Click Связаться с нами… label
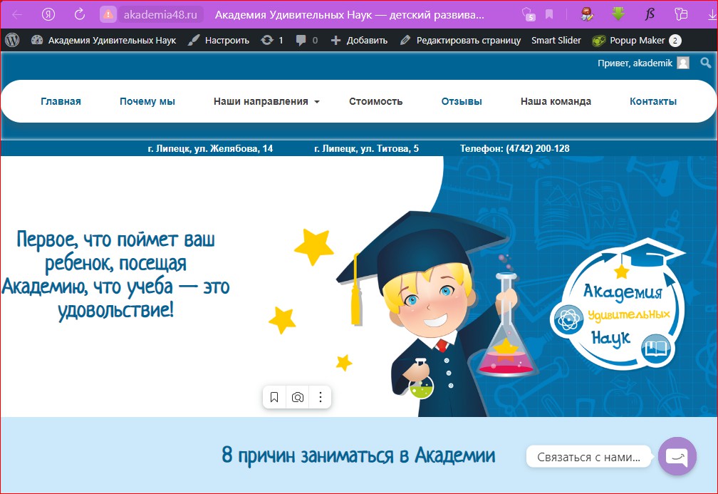Viewport: 718px width, 494px height. (589, 457)
